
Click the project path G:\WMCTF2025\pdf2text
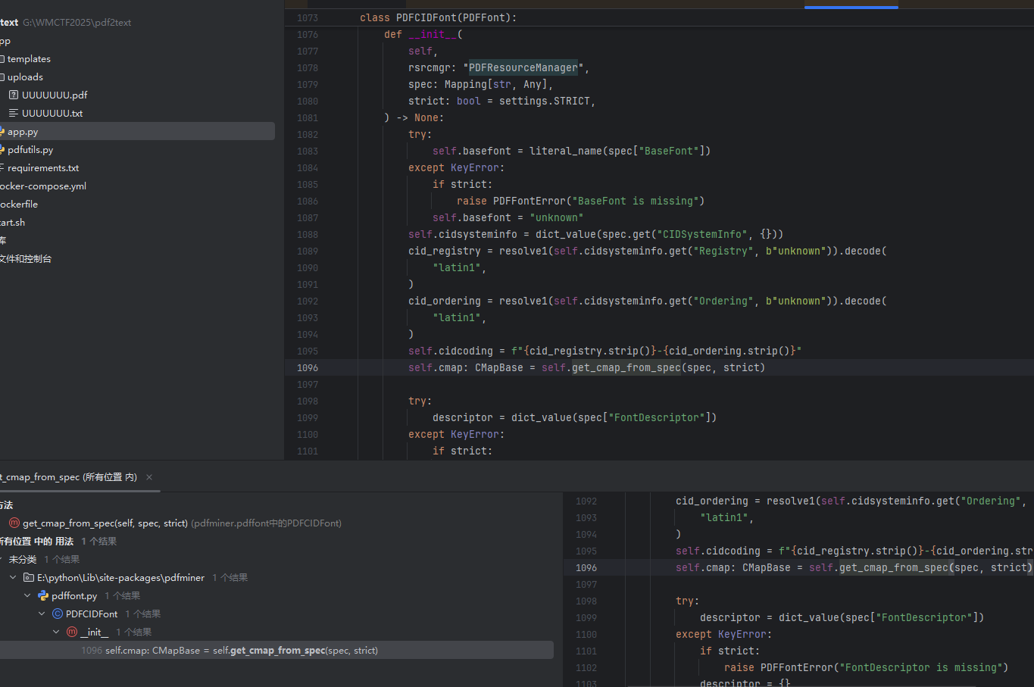[x=77, y=23]
